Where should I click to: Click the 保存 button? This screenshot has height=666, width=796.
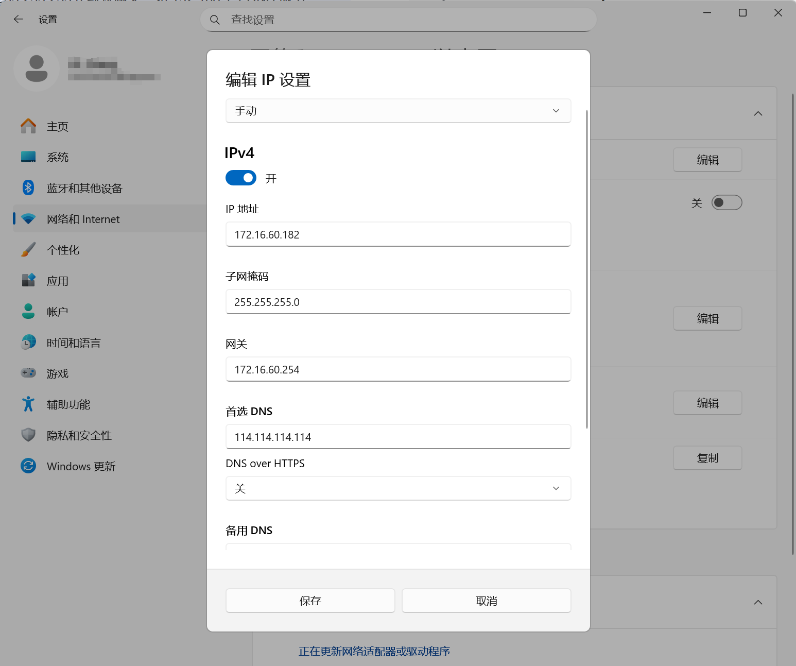(x=310, y=601)
